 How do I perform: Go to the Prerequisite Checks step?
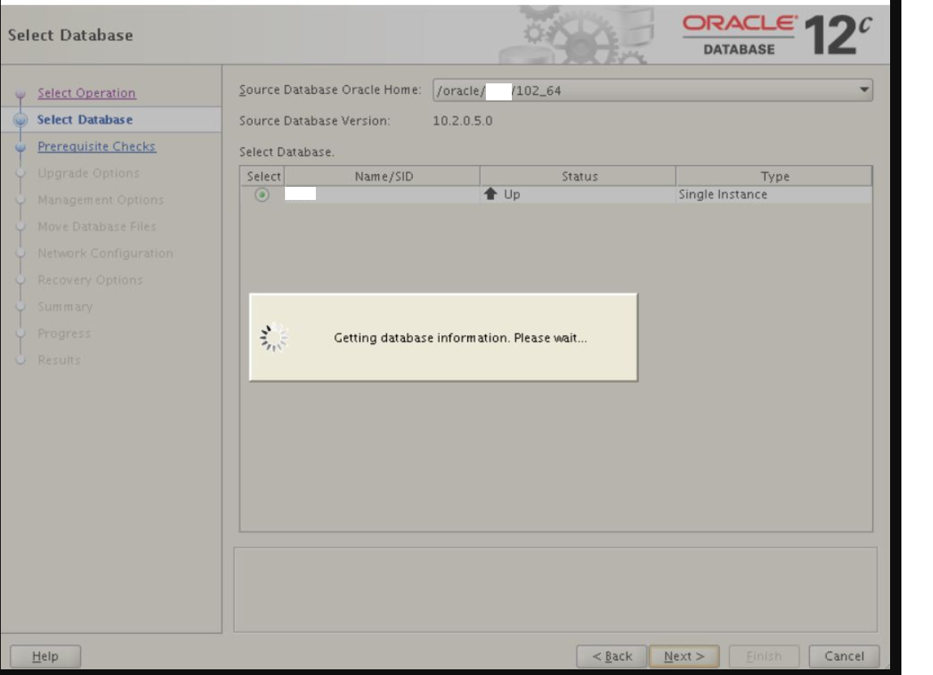point(96,146)
